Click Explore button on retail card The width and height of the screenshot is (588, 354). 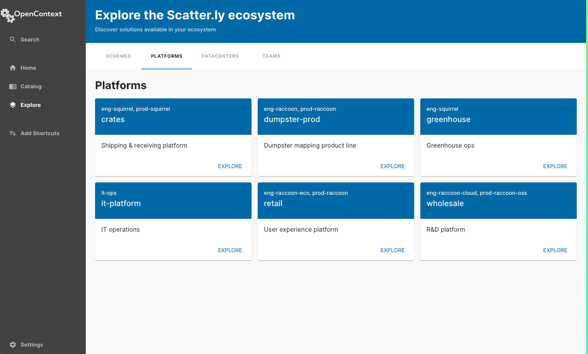[x=392, y=250]
